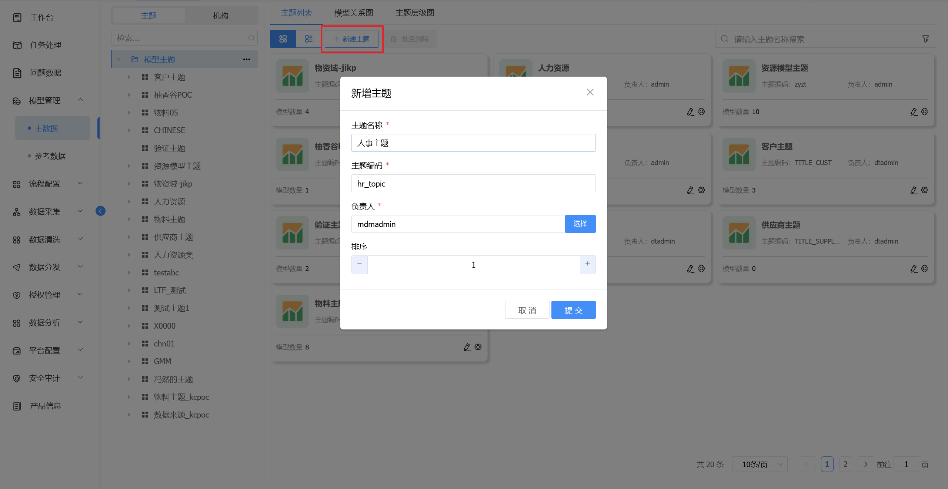Click the 选择 button for 负责人
948x489 pixels.
pos(580,224)
